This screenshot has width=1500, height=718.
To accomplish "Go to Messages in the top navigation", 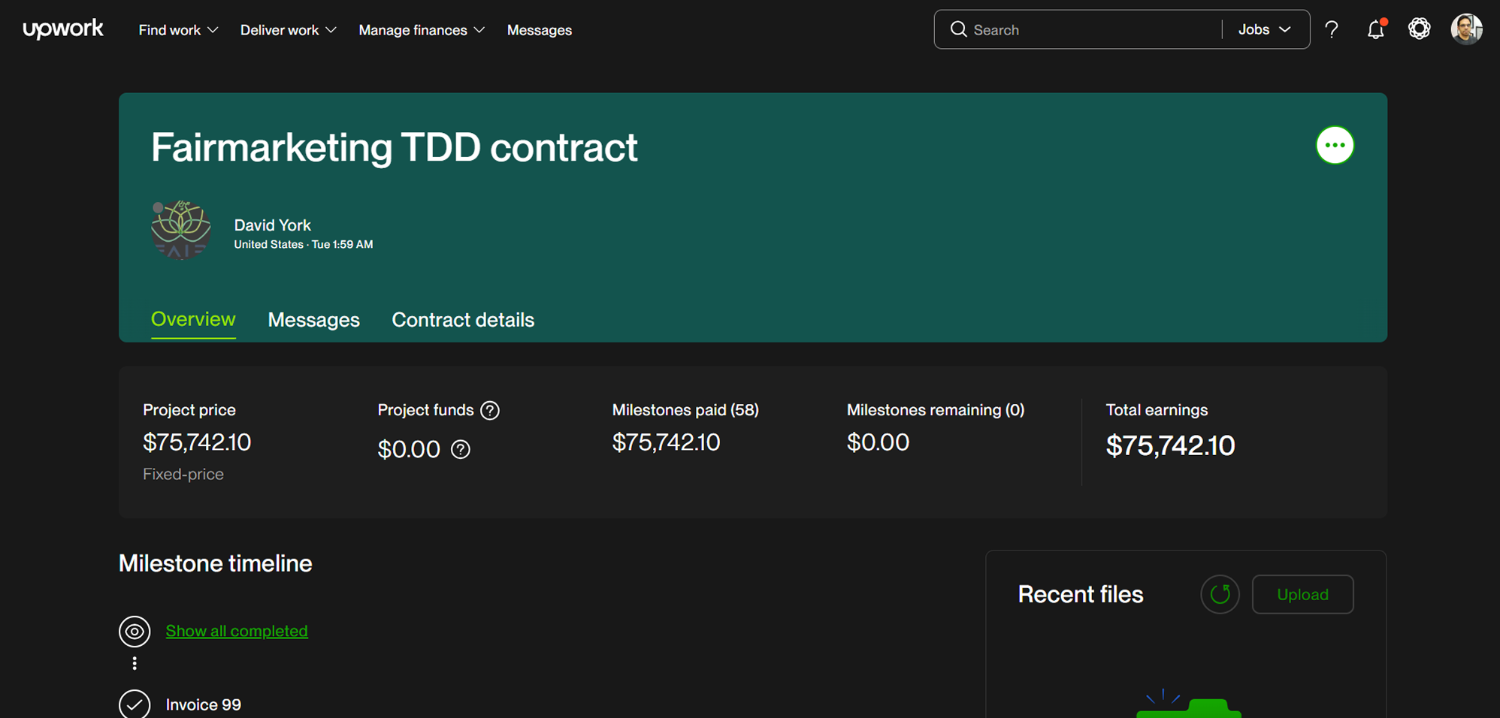I will [x=539, y=30].
